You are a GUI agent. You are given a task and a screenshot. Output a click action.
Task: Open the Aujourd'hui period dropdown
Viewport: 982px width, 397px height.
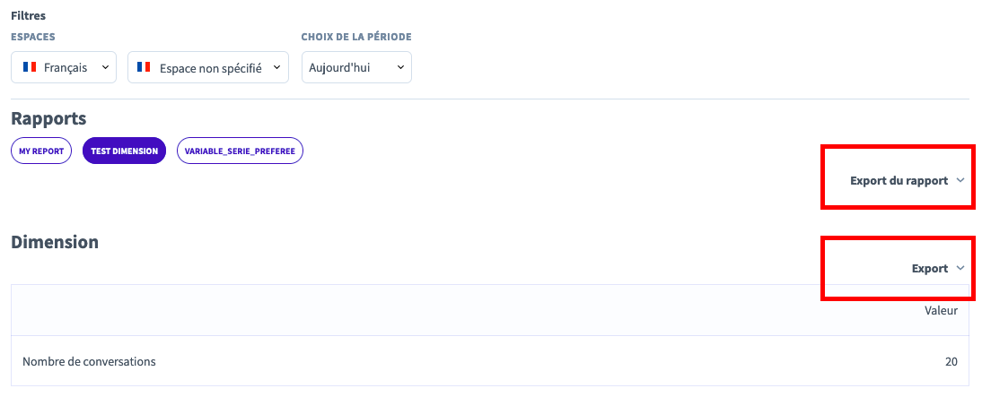356,67
